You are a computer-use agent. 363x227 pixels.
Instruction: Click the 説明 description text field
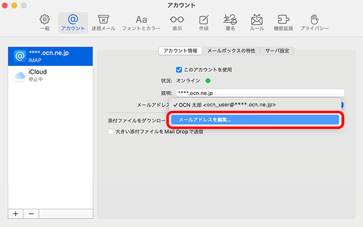[260, 93]
